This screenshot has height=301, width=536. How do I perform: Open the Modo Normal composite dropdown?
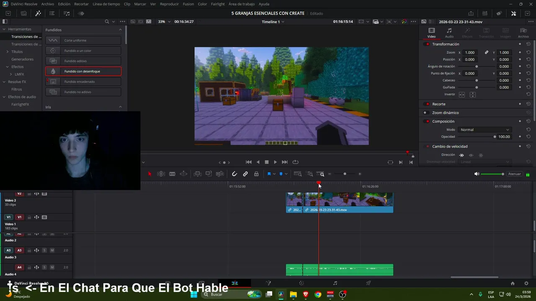point(484,130)
